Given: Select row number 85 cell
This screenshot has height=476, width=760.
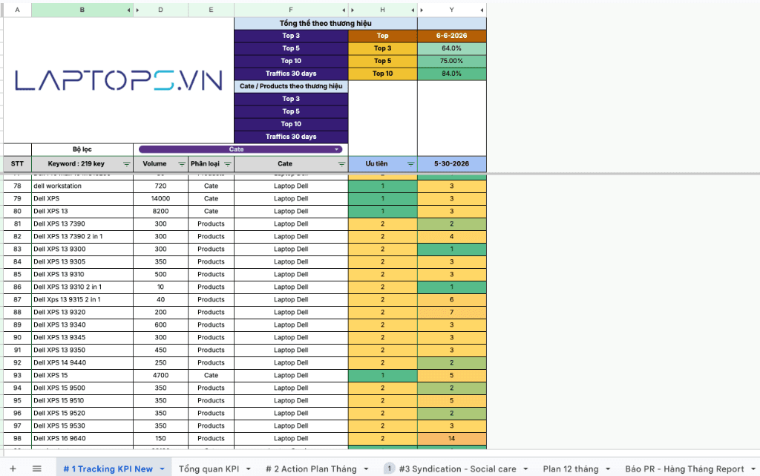Looking at the screenshot, I should (x=18, y=274).
